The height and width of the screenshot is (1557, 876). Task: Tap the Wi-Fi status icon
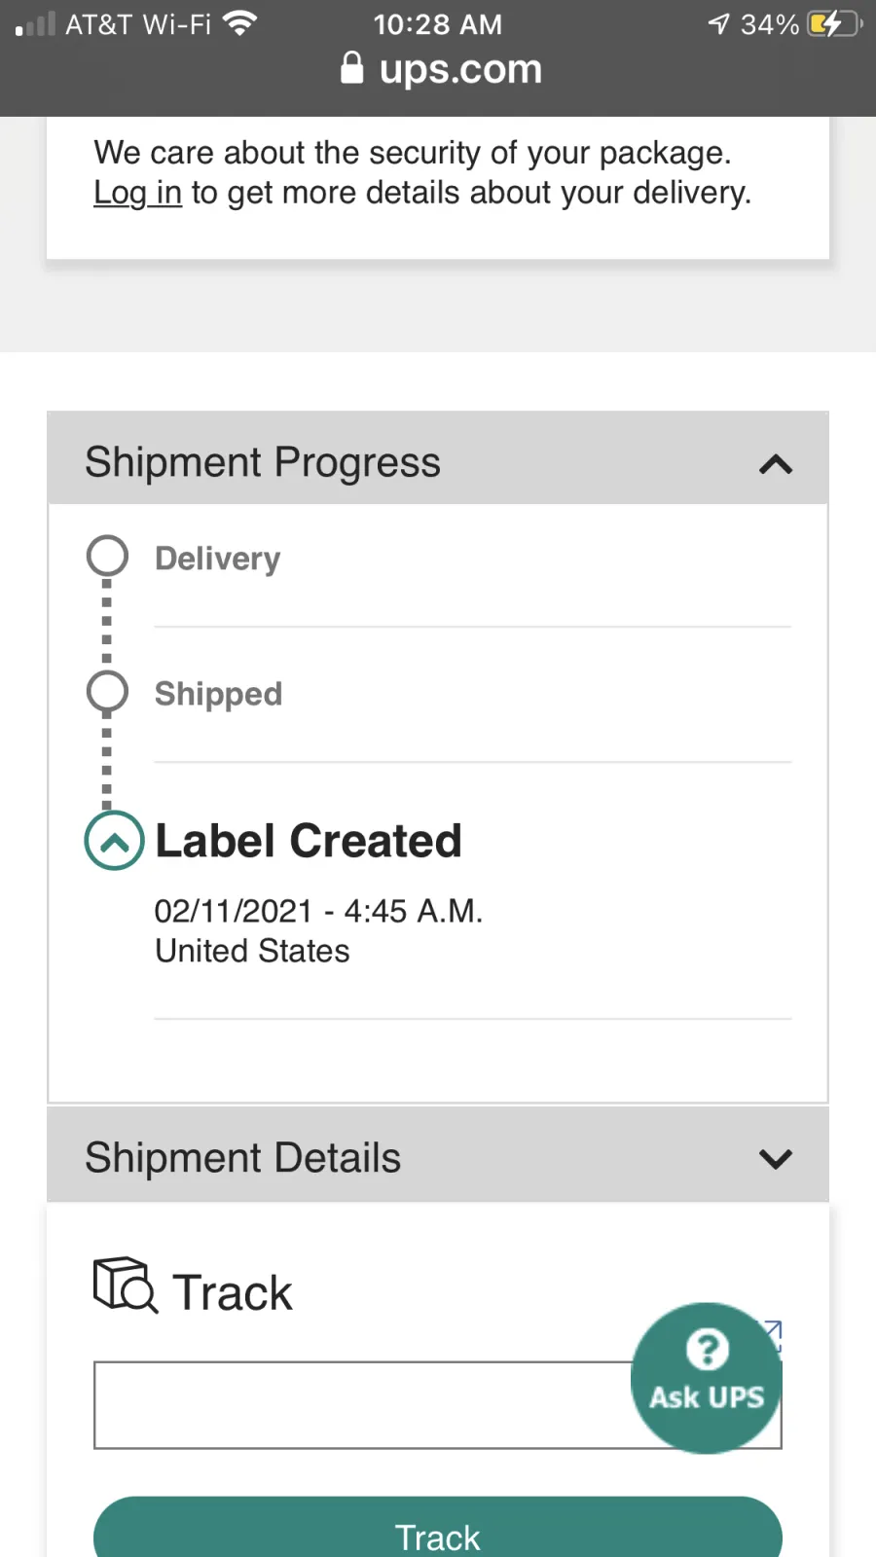pyautogui.click(x=239, y=23)
